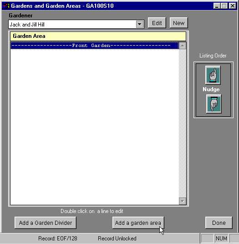This screenshot has height=244, width=239.
Task: Click the list scrollbar down arrow
Action: [183, 201]
